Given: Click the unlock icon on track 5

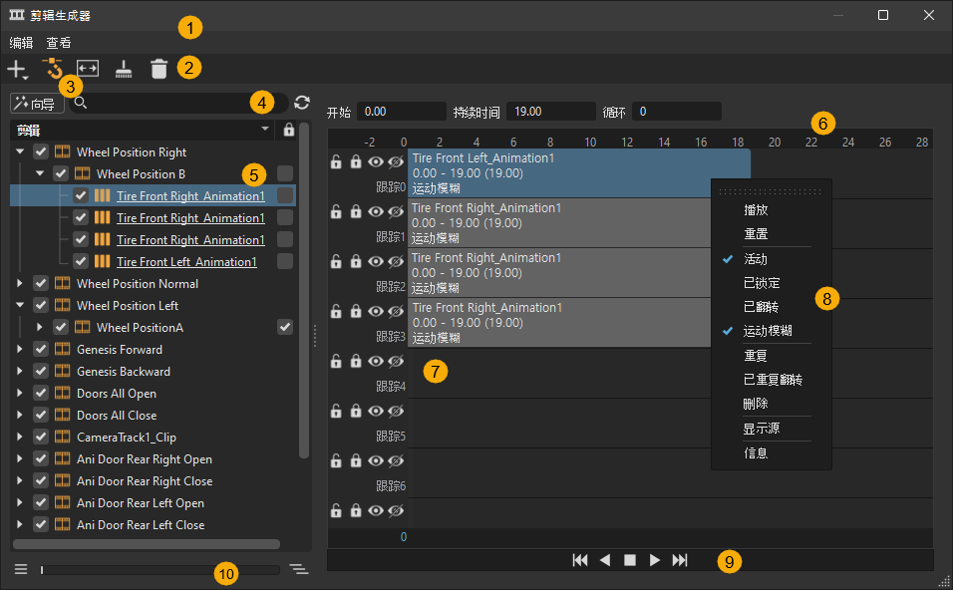Looking at the screenshot, I should [x=336, y=411].
